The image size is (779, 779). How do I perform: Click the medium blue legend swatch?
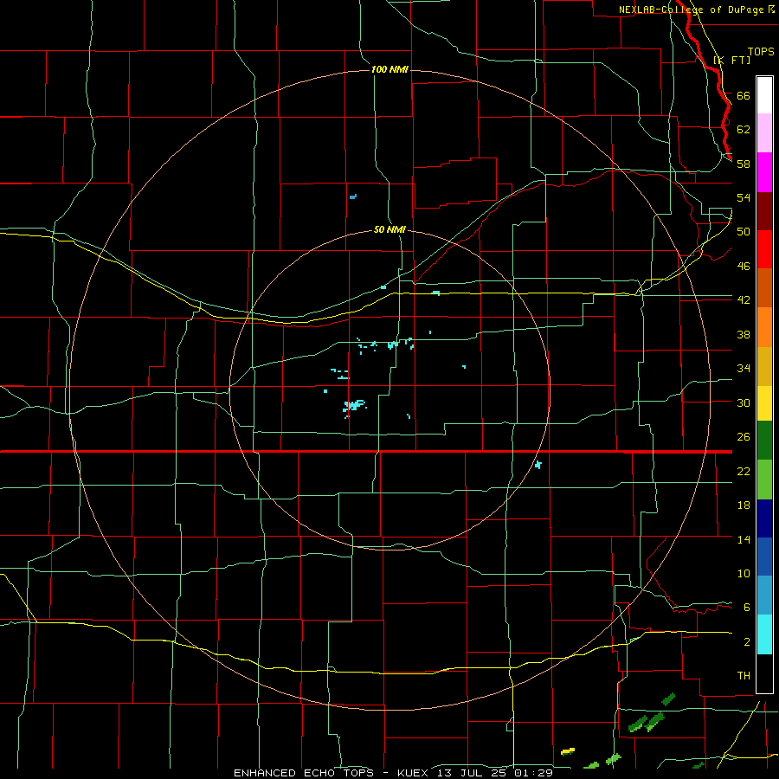click(x=764, y=557)
